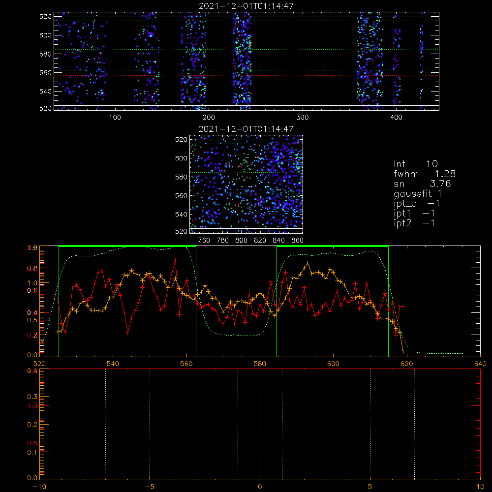Click the 100 x-axis label of the wide strip image

tap(115, 118)
